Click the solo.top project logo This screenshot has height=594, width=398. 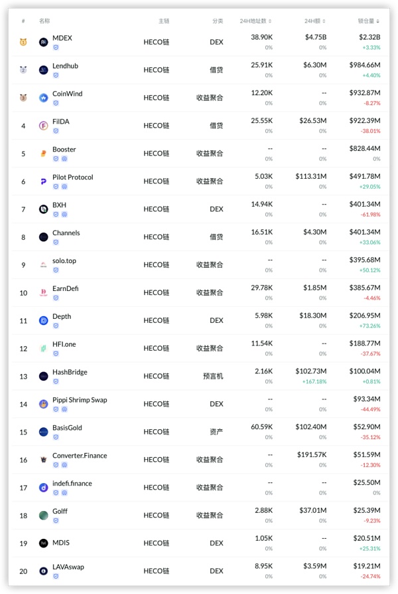pyautogui.click(x=44, y=265)
